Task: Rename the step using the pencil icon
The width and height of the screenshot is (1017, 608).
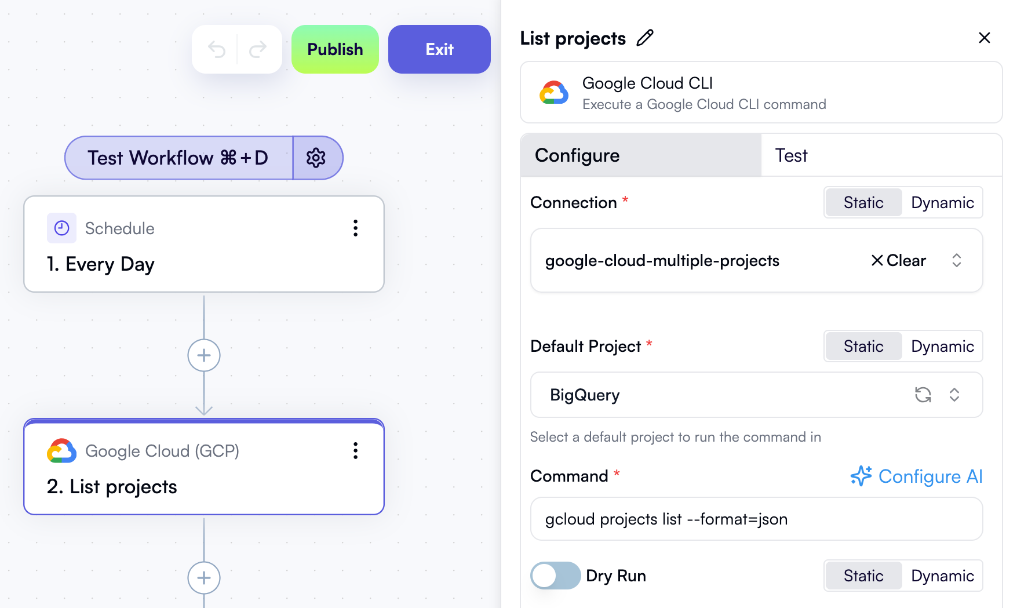Action: coord(645,38)
